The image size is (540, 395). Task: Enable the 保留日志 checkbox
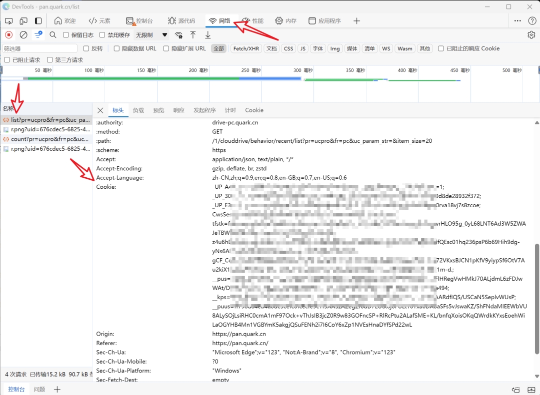tap(66, 35)
